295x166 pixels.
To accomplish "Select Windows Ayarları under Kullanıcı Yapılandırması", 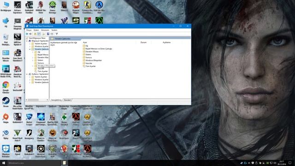I will pos(41,80).
